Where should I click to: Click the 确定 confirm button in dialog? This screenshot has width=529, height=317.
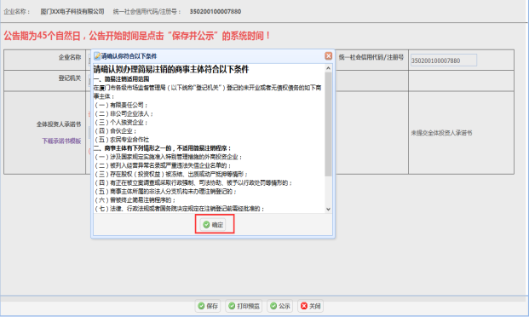point(213,225)
